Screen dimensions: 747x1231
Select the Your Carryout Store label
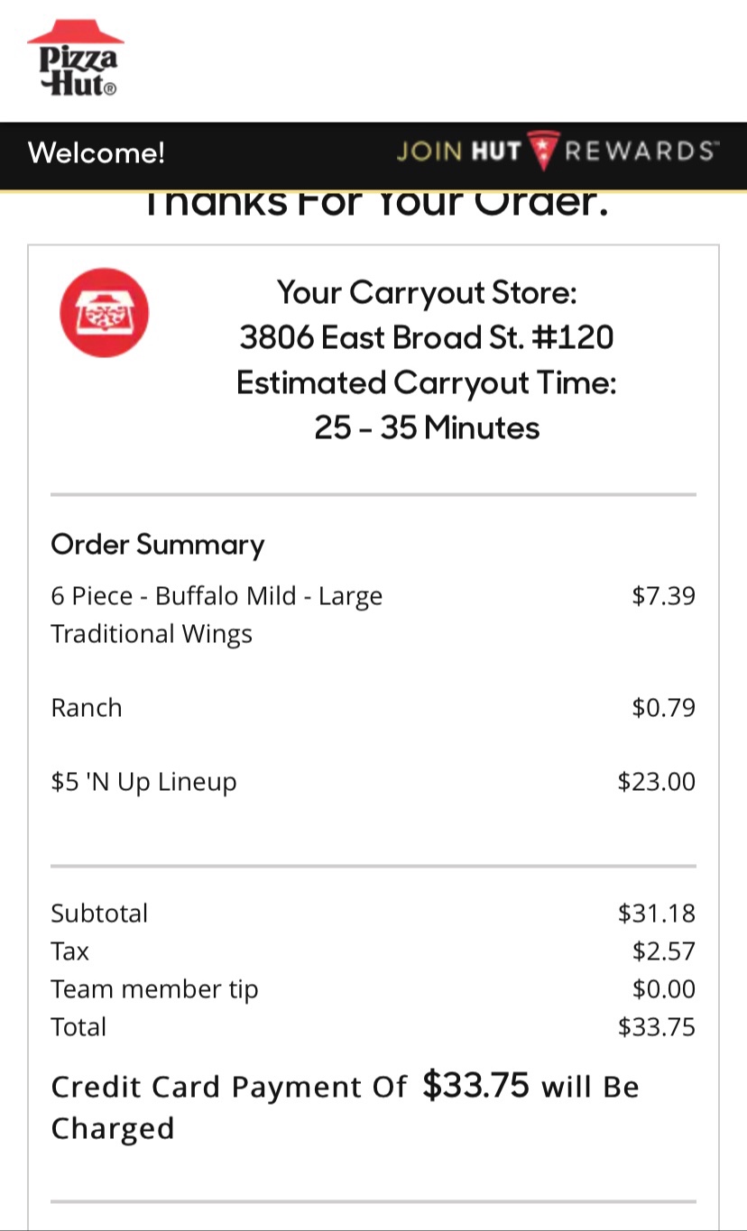pos(426,292)
